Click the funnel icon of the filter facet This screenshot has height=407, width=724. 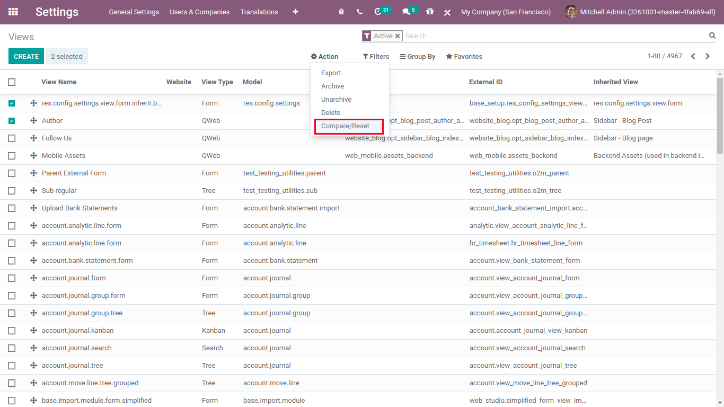pos(367,36)
